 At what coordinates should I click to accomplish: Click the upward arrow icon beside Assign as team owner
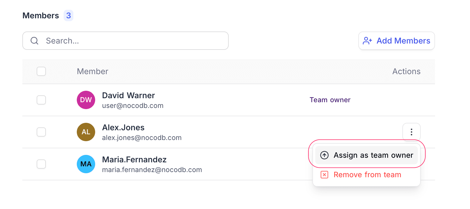pos(324,155)
